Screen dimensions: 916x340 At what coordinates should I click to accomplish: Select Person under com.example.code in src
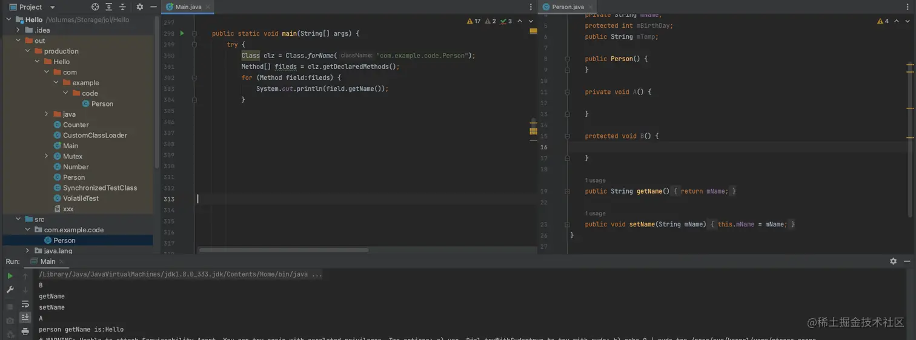59,240
